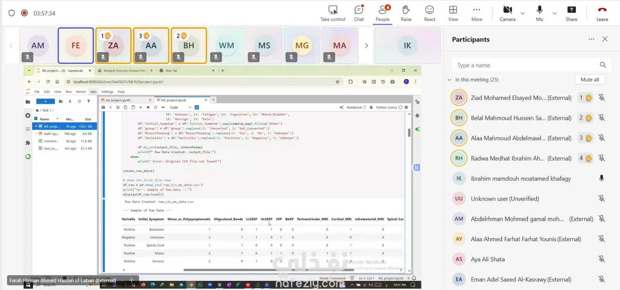Image resolution: width=620 pixels, height=290 pixels.
Task: Open raw_cis_ file in file browser
Action: point(64,148)
